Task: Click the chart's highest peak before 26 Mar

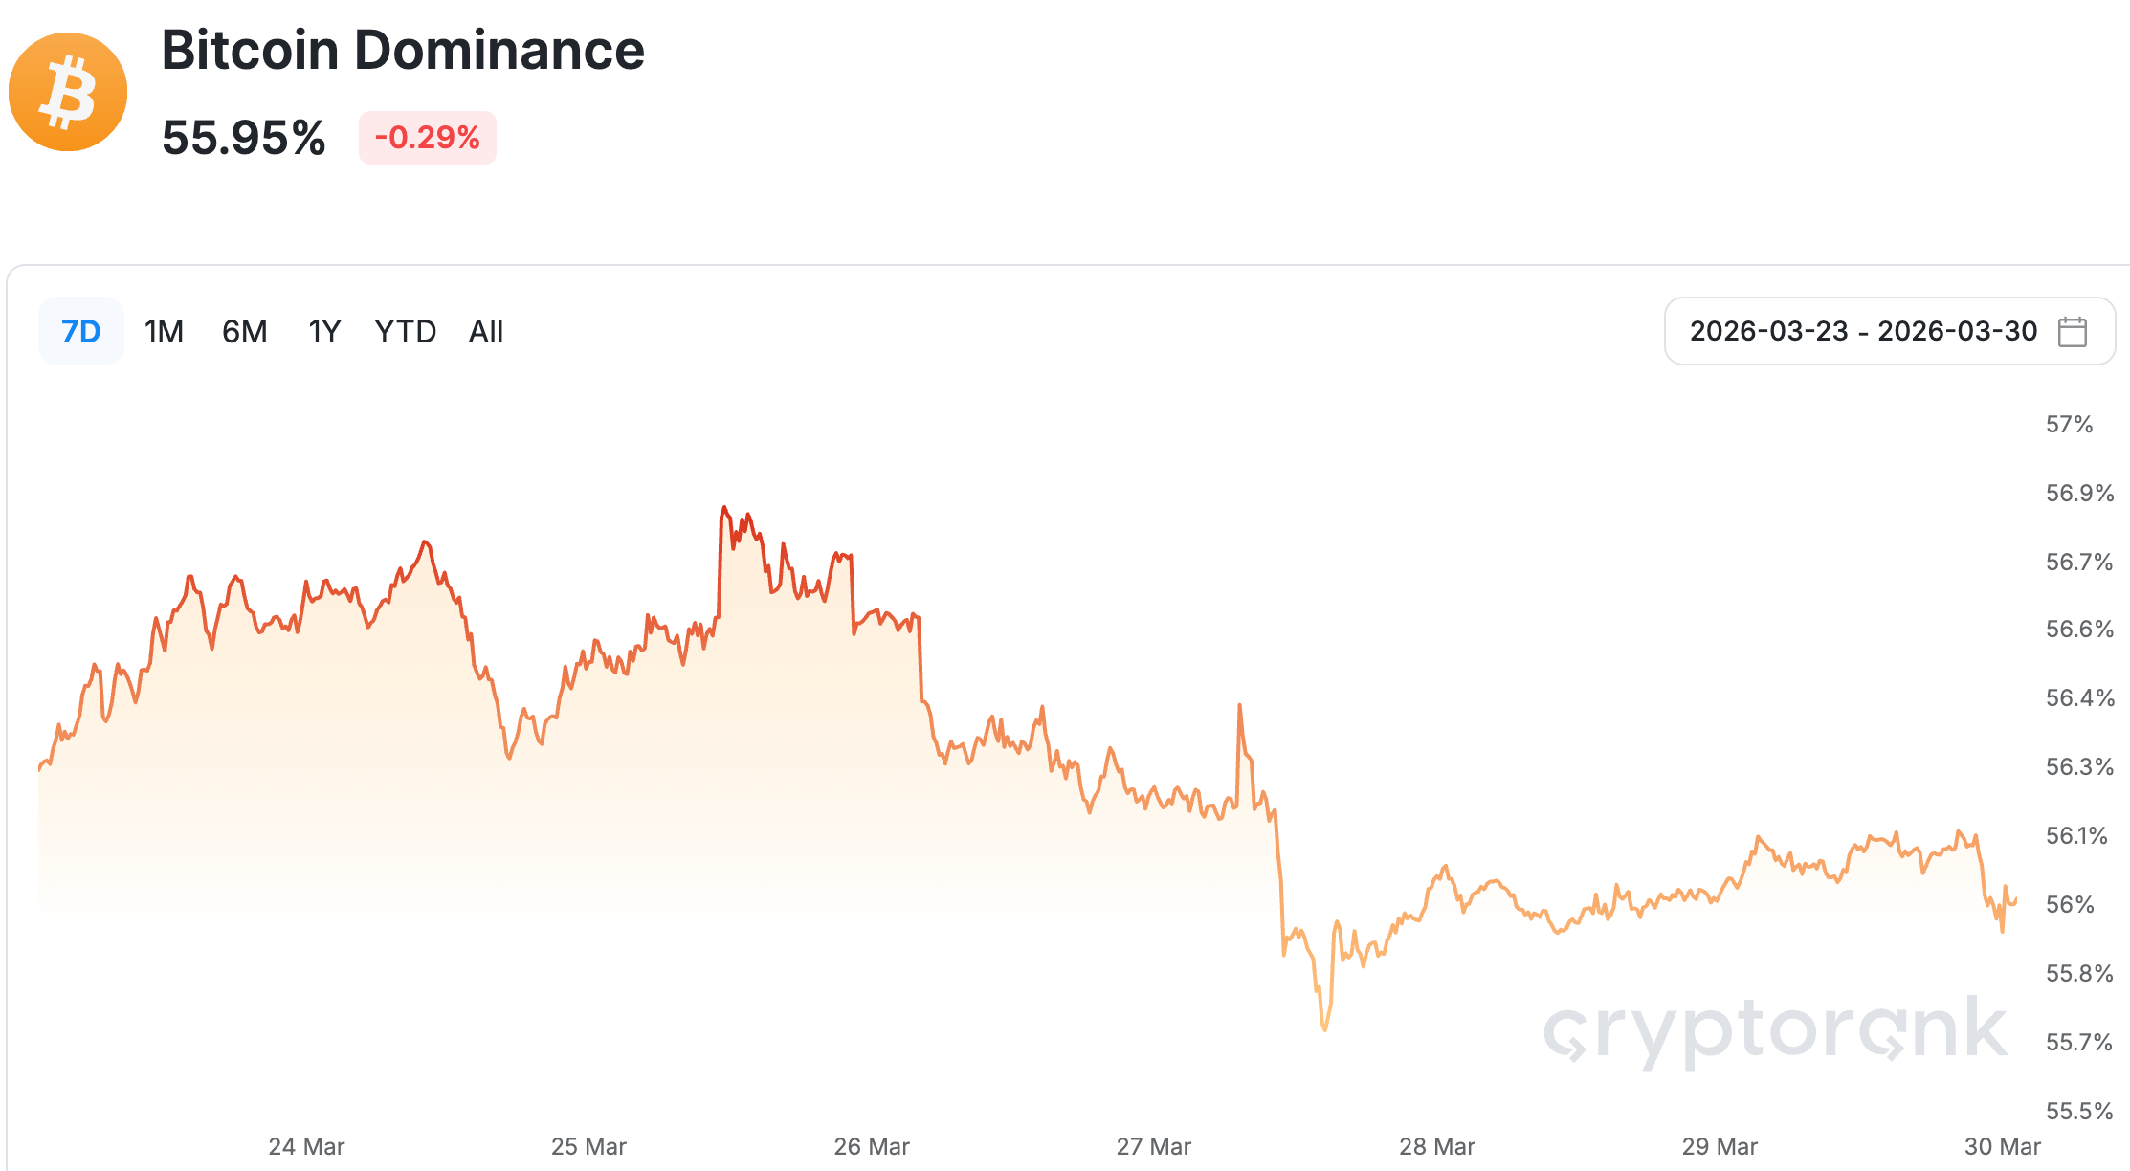Action: tap(724, 508)
